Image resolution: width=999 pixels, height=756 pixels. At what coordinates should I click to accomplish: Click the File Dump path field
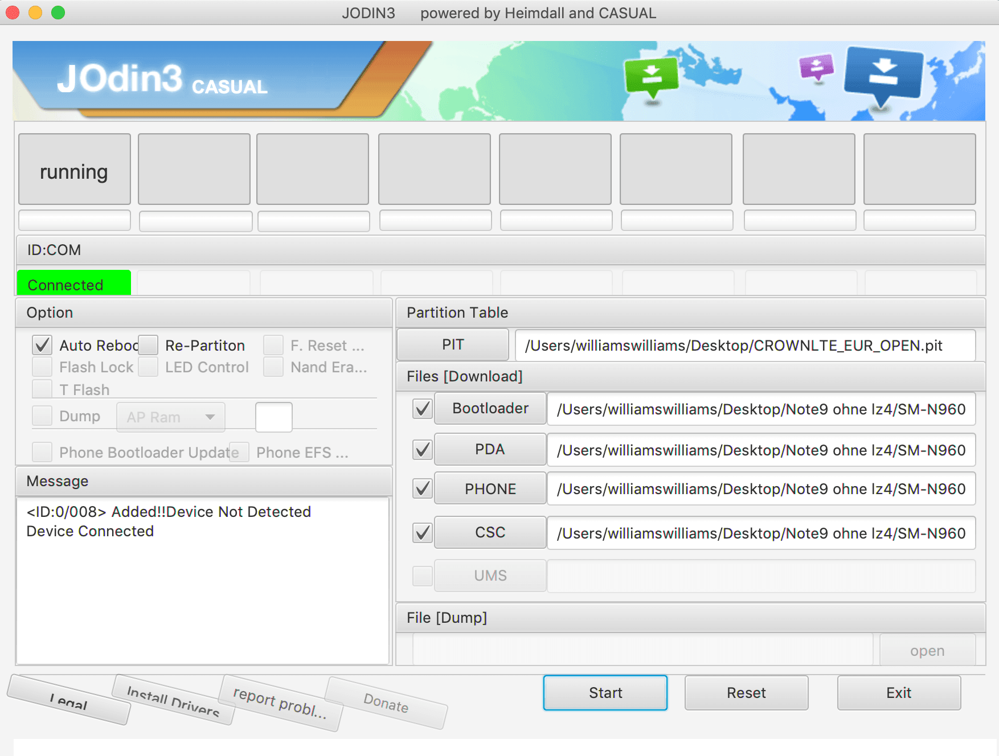point(643,650)
